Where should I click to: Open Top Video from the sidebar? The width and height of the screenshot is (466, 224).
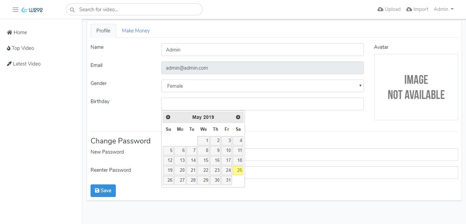point(20,48)
